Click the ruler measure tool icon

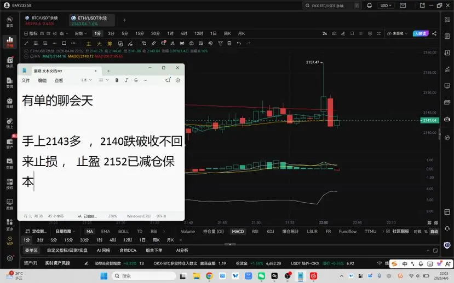(x=153, y=43)
